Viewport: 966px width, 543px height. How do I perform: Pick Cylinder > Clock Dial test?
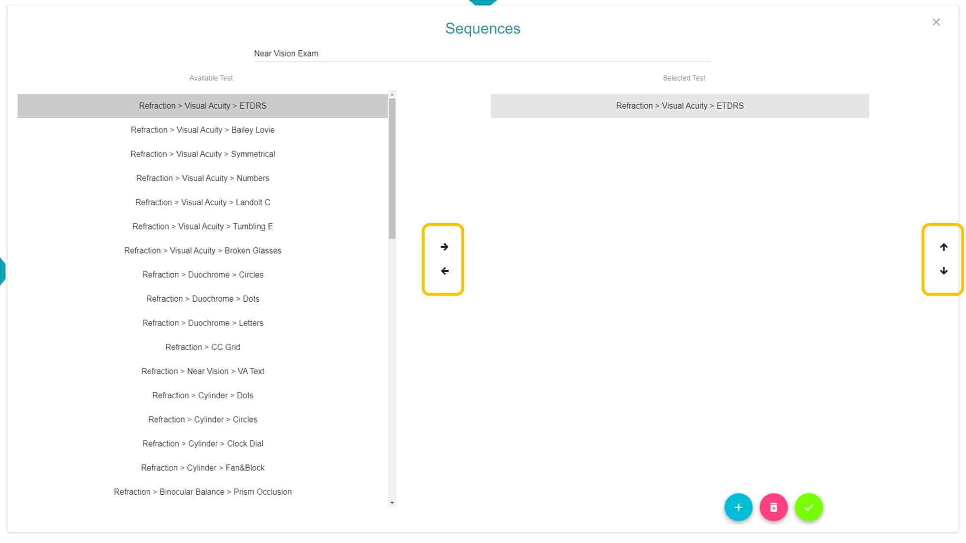202,444
